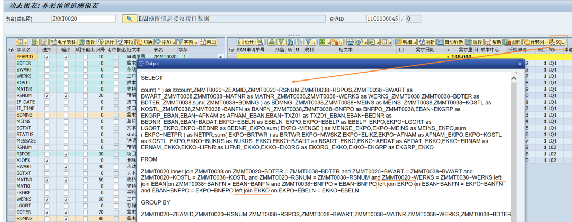Viewport: 572px width, 222px height.
Task: Click the sort ascending icon
Action: (x=272, y=42)
